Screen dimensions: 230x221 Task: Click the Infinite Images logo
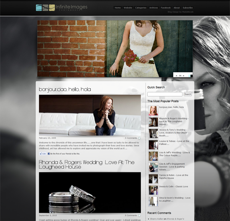click(x=62, y=8)
